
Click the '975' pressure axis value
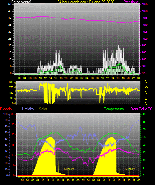coord(144,73)
